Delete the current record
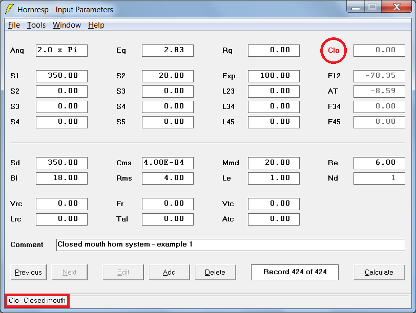Viewport: 416px width, 313px height. [x=215, y=272]
